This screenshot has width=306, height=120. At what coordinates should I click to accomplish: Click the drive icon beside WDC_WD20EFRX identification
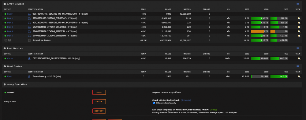coord(29,23)
